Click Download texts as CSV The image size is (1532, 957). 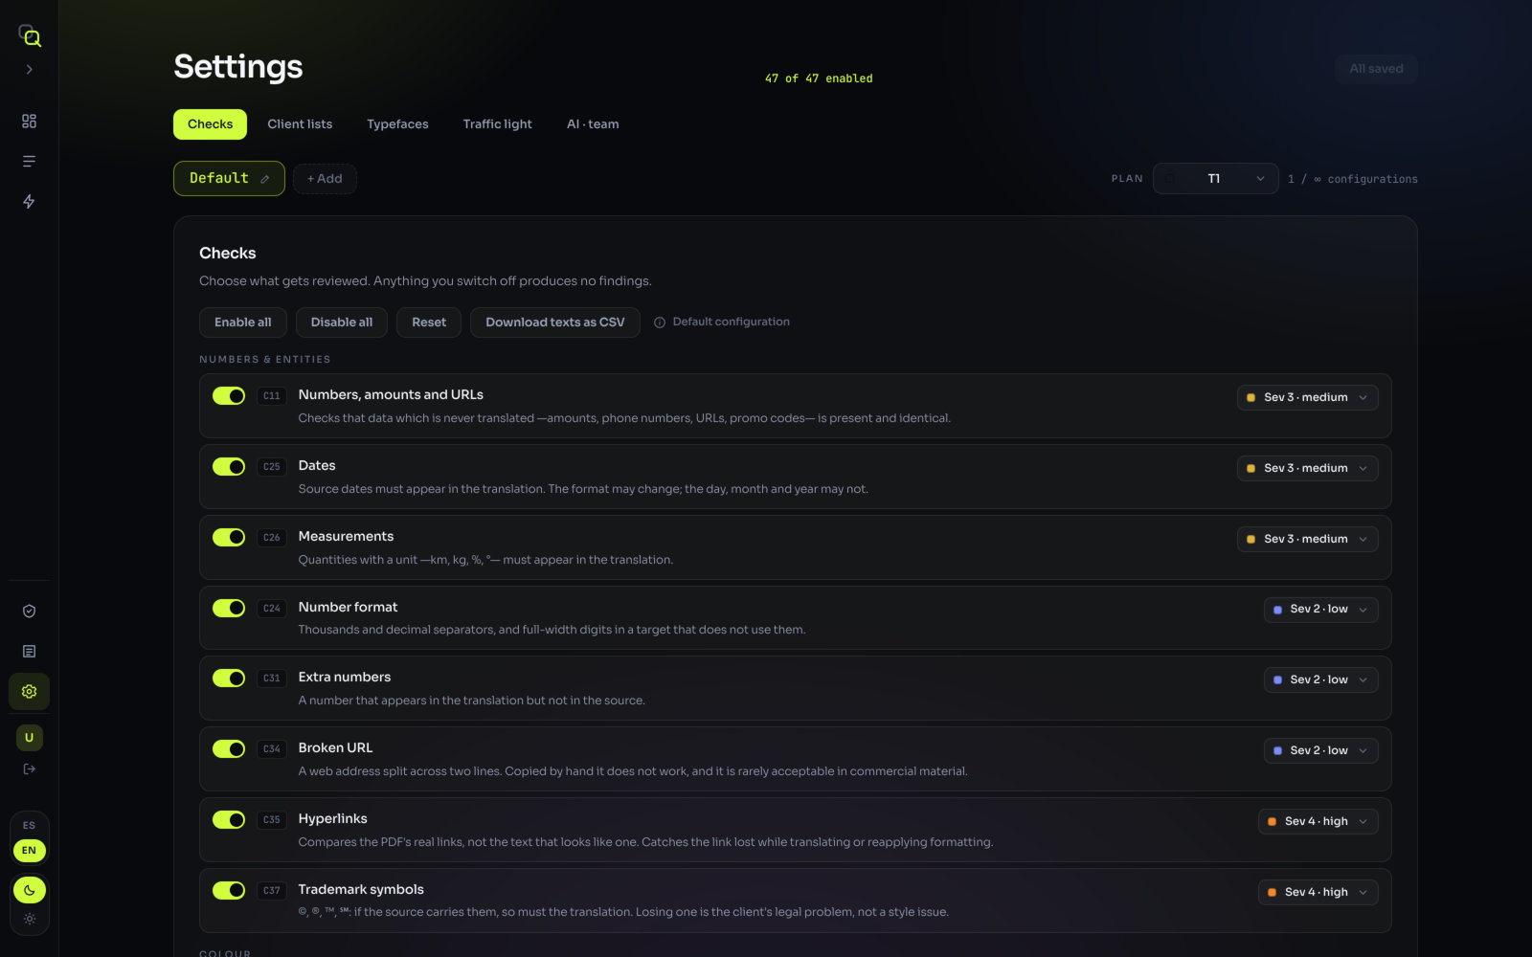pos(554,323)
